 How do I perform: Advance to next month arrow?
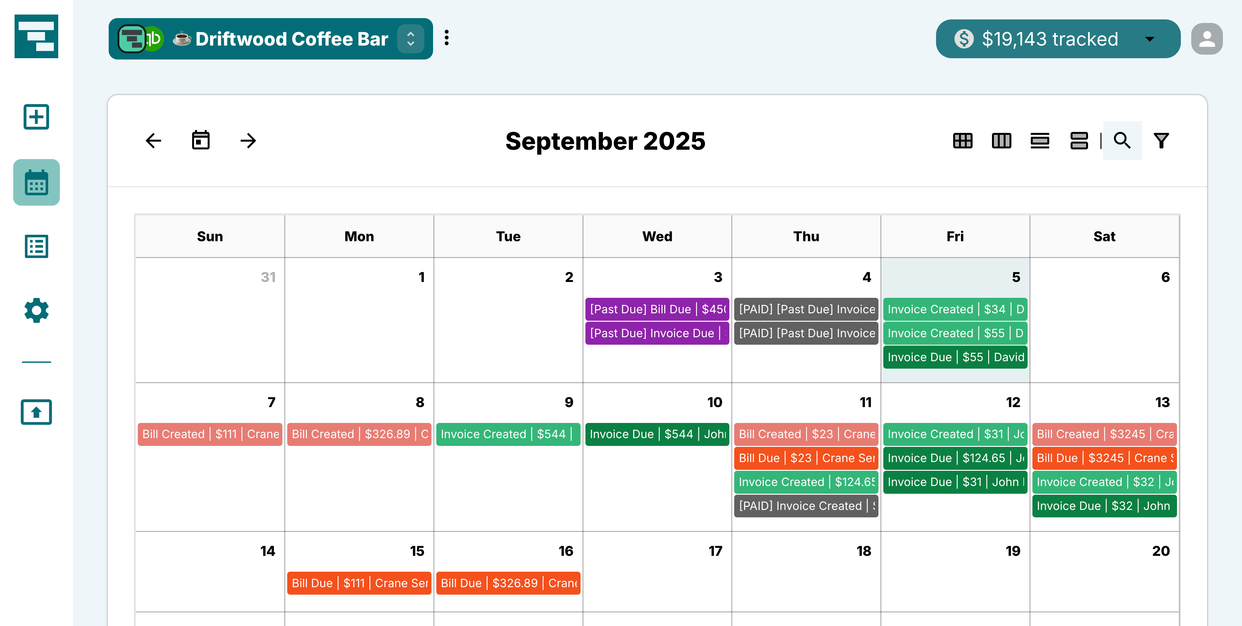click(x=248, y=141)
